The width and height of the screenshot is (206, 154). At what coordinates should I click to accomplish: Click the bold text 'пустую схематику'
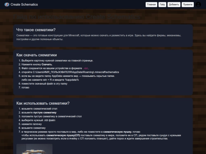coord(45,113)
